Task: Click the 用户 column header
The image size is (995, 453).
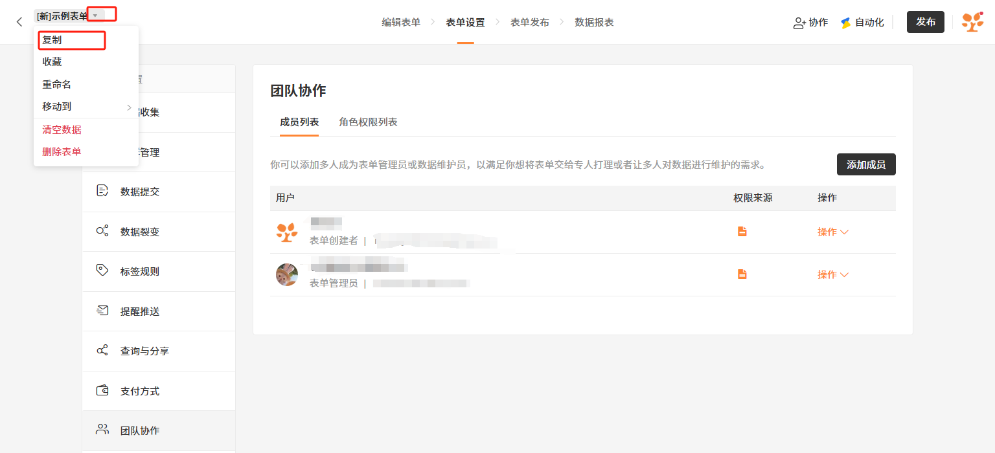Action: click(286, 198)
